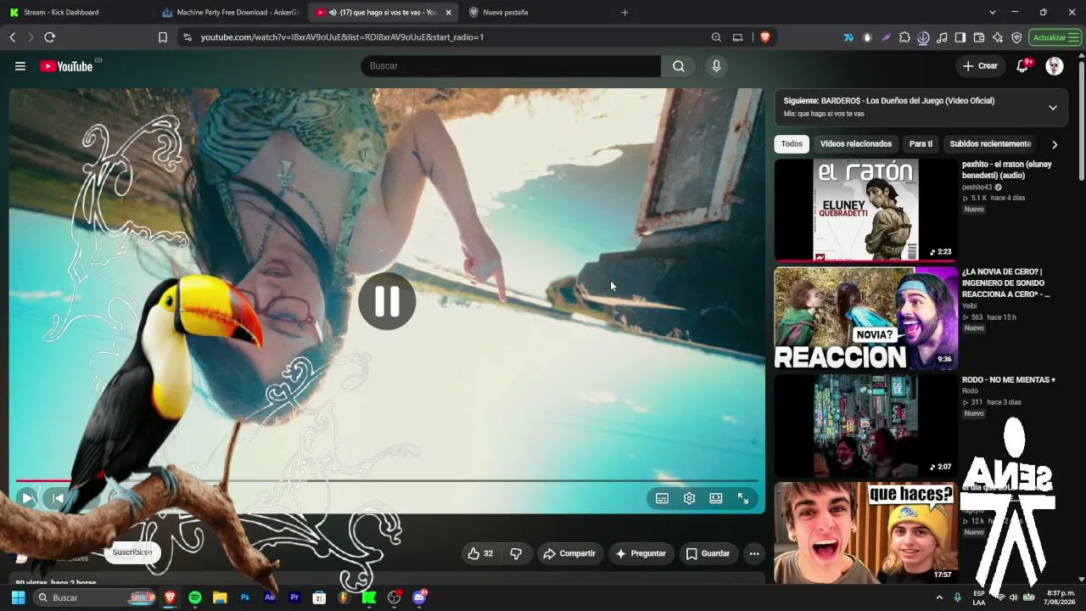This screenshot has height=611, width=1086.
Task: Open Discord from the taskbar
Action: point(419,597)
